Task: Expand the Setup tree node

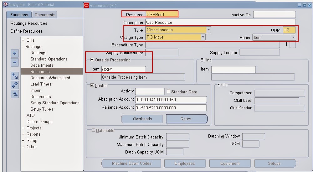Action: [23, 140]
